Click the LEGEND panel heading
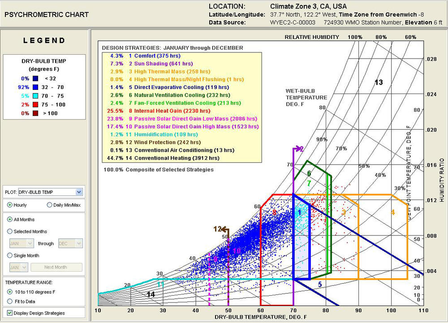The image size is (448, 323). pos(44,41)
